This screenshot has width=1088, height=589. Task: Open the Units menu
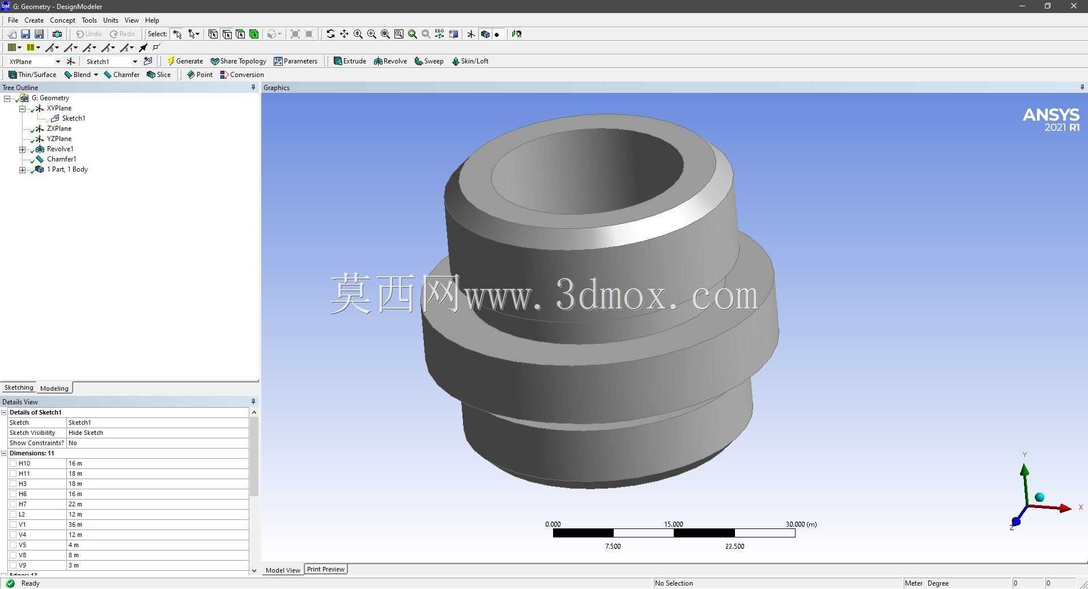coord(110,20)
